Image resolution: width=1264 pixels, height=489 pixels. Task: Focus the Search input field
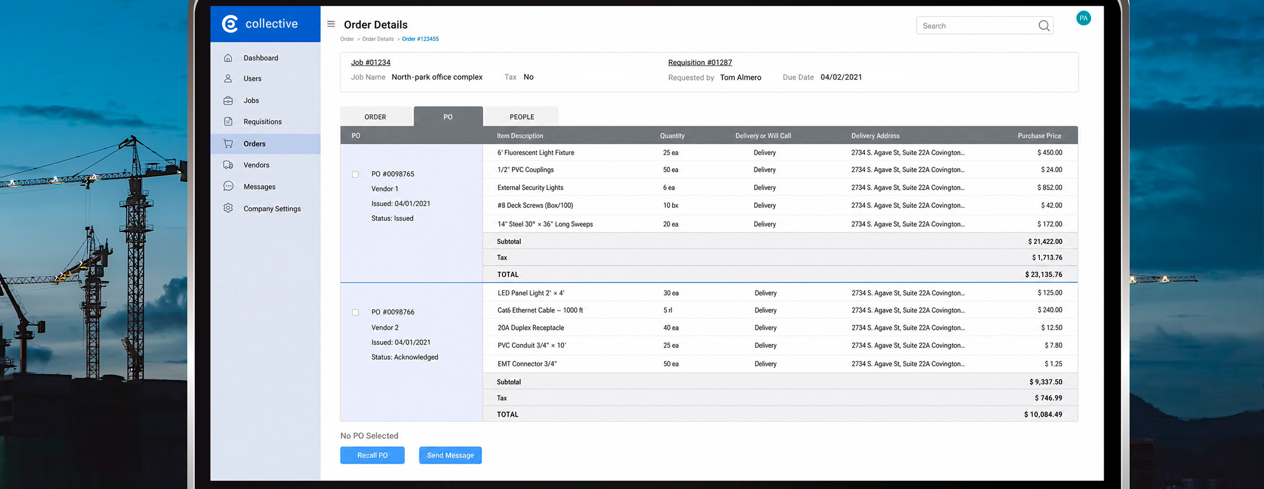985,26
